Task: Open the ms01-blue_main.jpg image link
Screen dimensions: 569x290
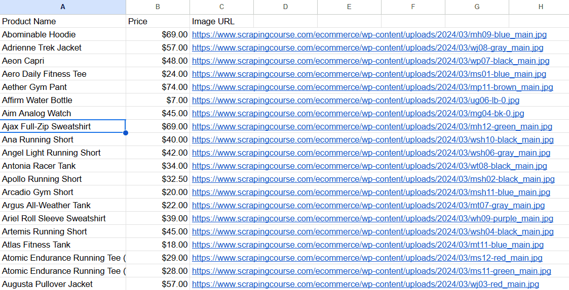Action: point(369,74)
